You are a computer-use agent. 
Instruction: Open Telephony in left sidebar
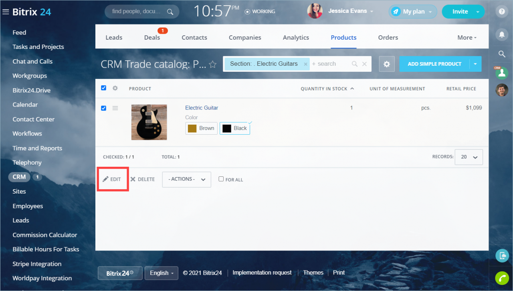tap(27, 162)
